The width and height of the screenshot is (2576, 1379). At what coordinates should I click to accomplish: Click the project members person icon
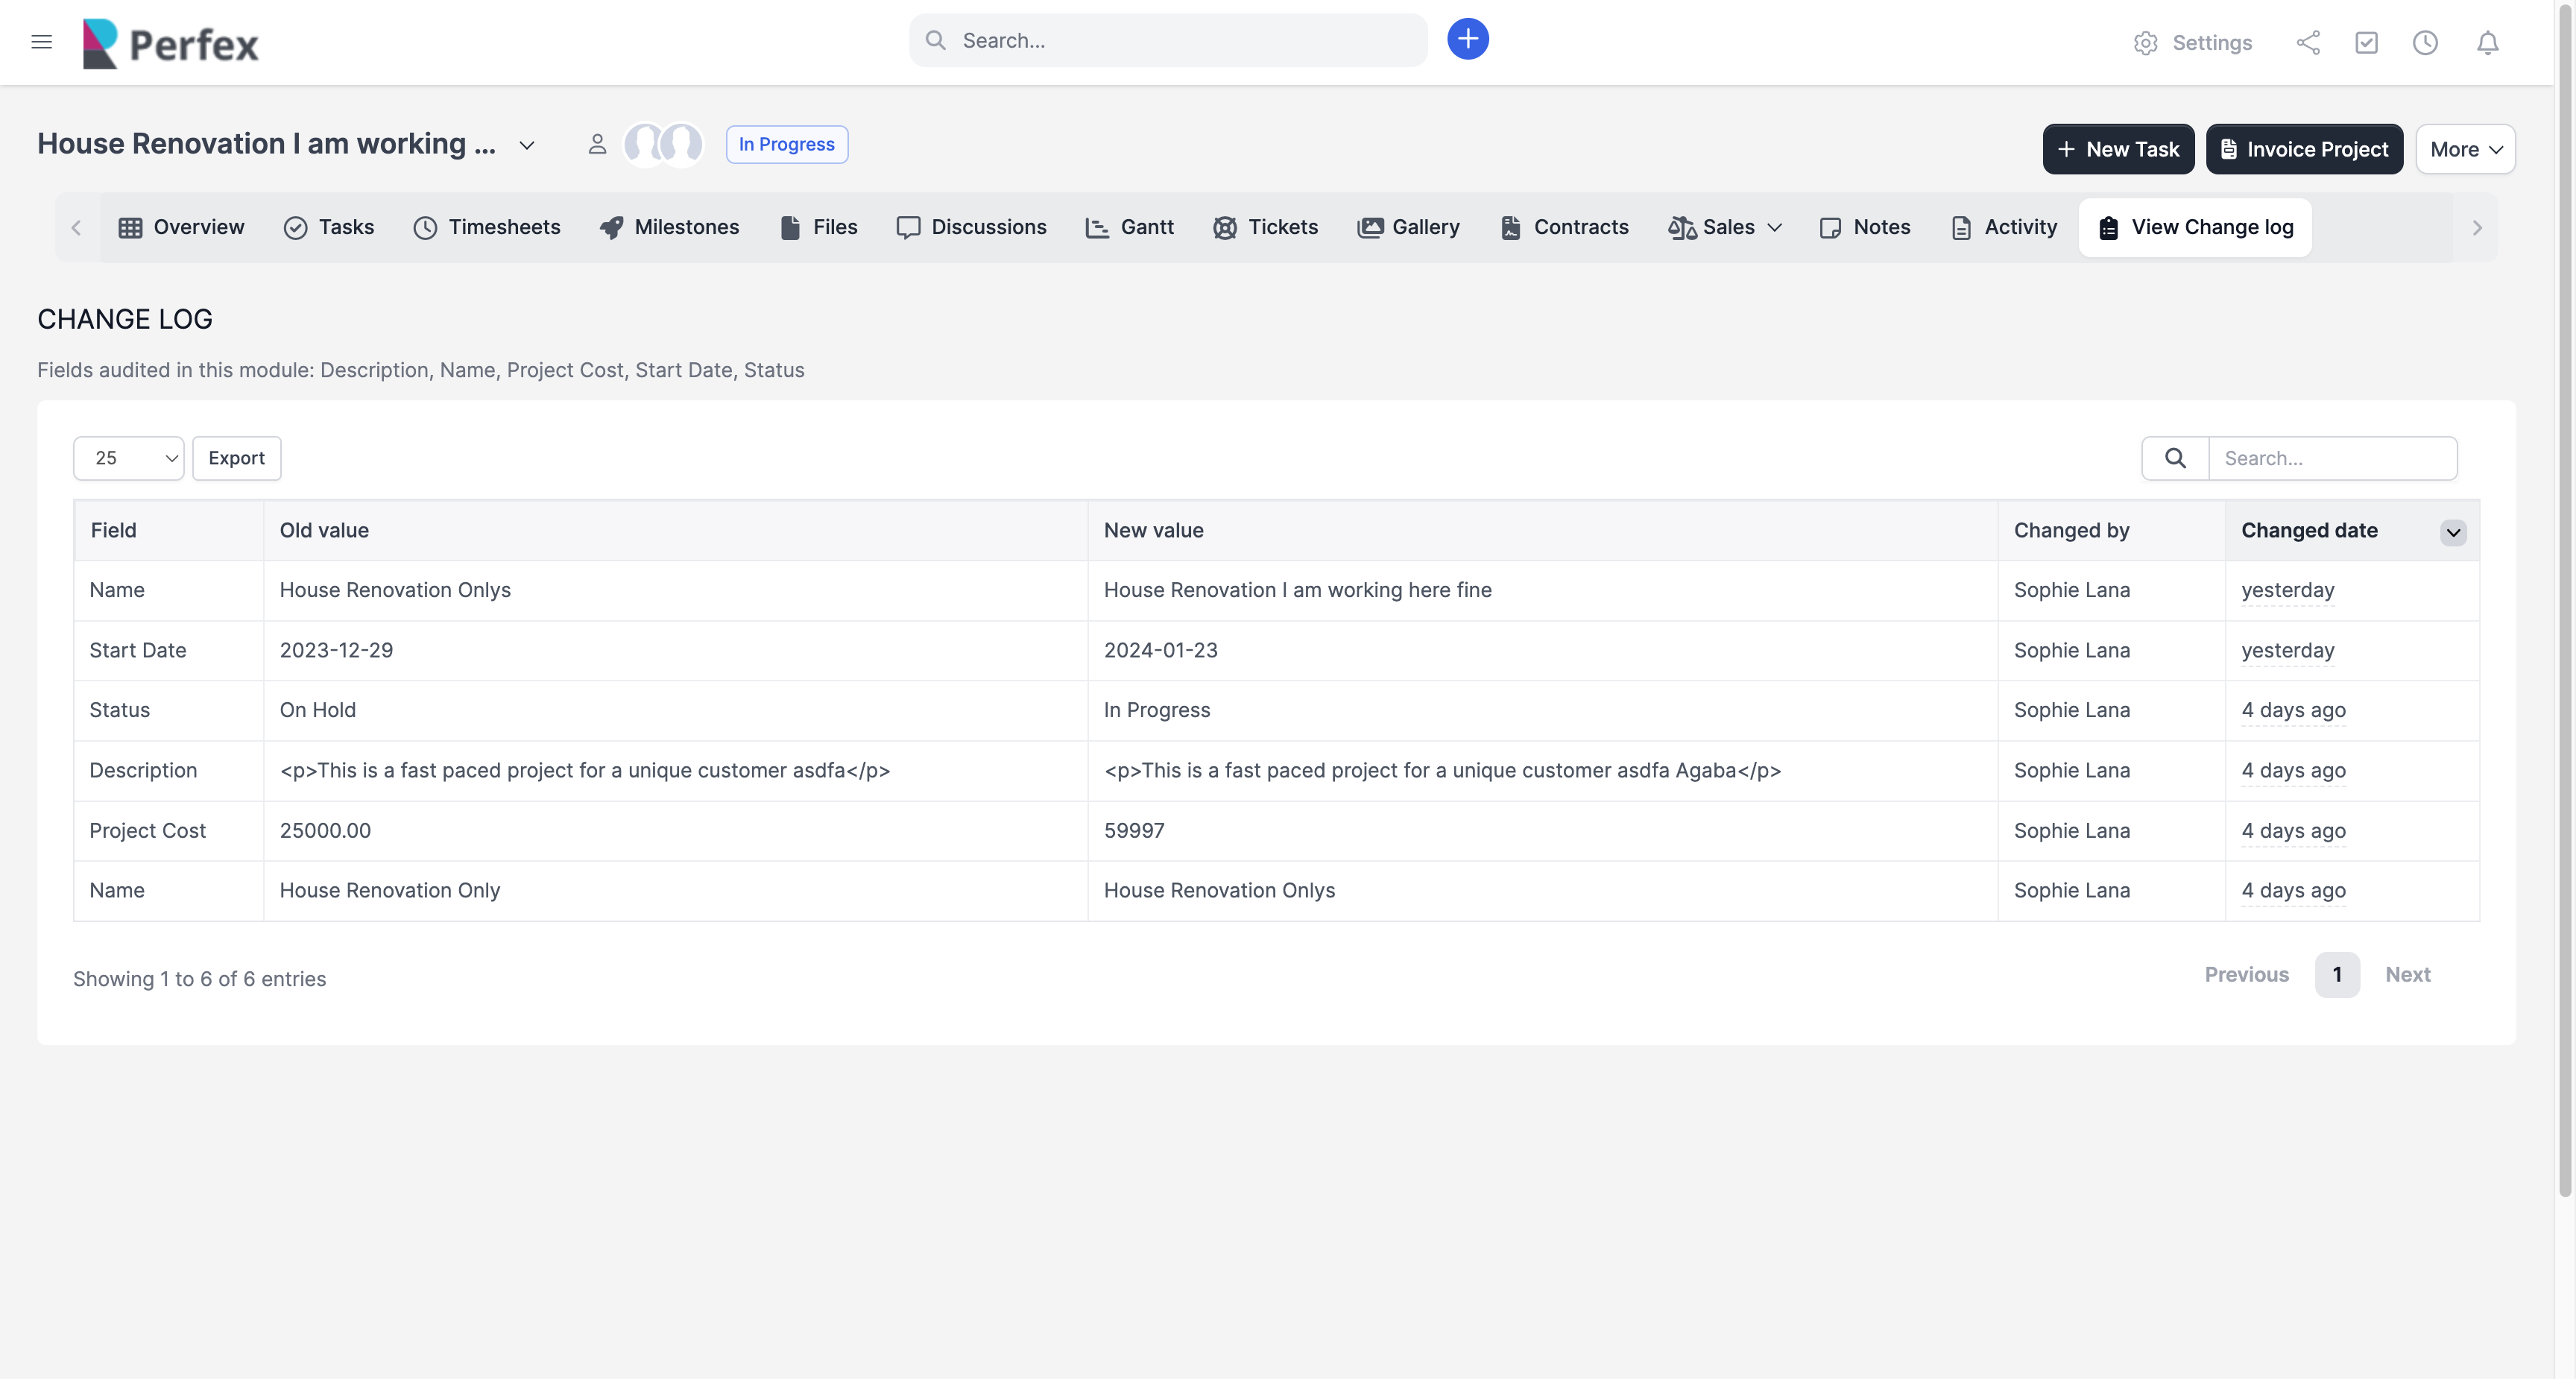597,145
